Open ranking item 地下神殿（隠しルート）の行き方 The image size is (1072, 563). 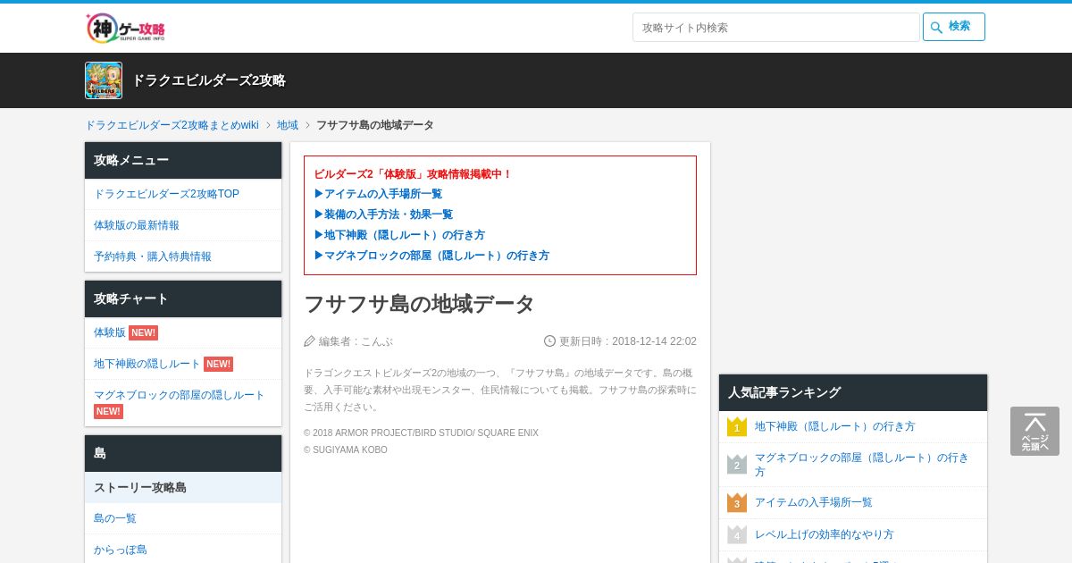point(835,427)
